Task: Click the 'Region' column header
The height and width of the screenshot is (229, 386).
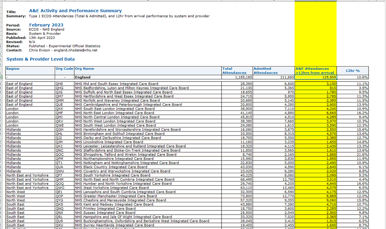Action: (30, 71)
